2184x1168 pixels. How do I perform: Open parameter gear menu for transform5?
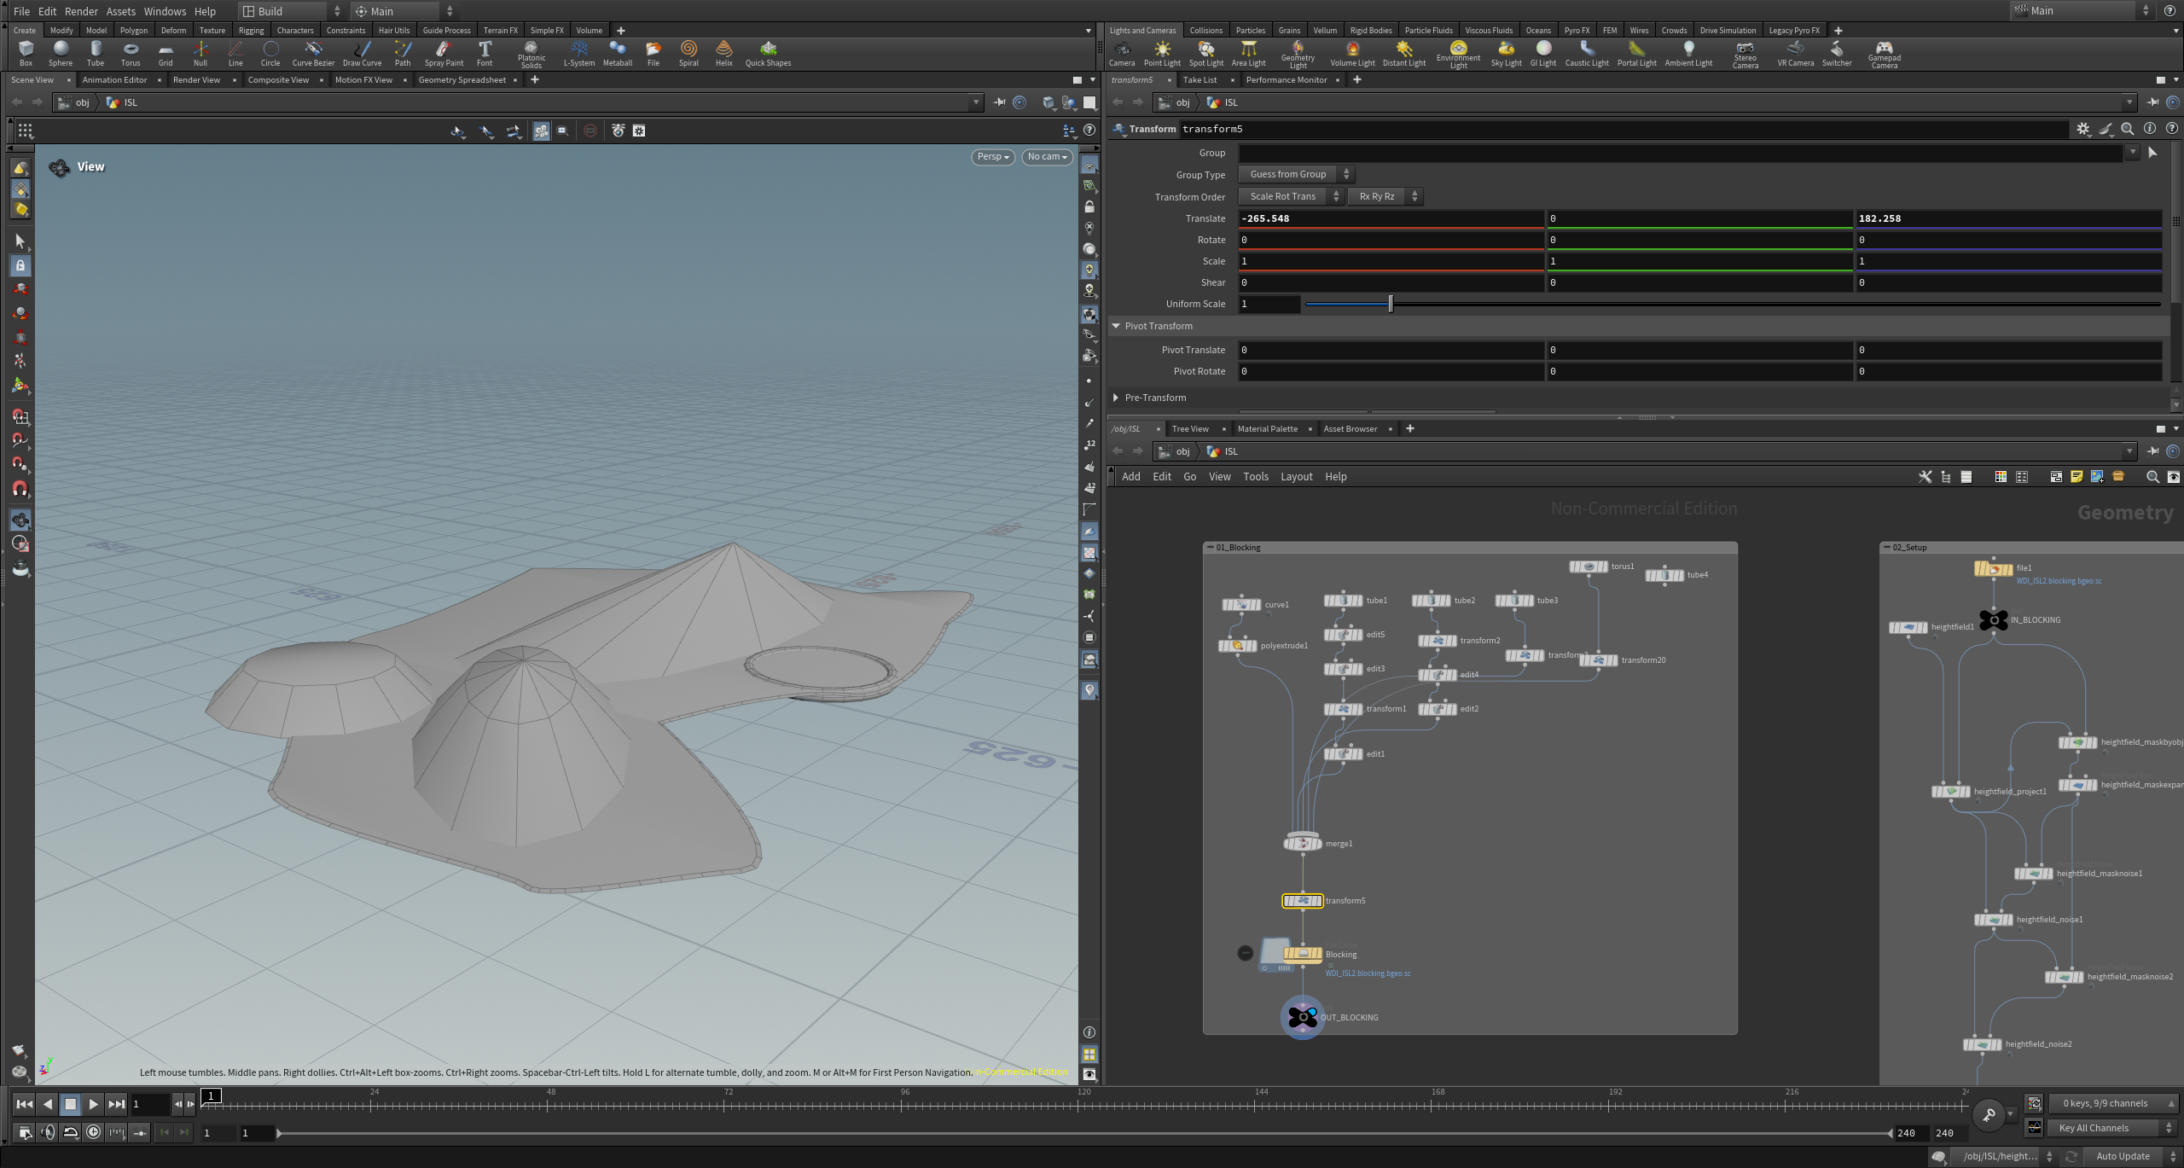click(x=2082, y=129)
